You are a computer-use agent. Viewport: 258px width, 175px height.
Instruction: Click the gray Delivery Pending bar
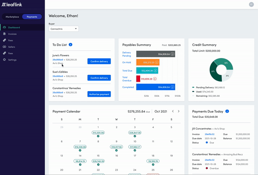156,54
